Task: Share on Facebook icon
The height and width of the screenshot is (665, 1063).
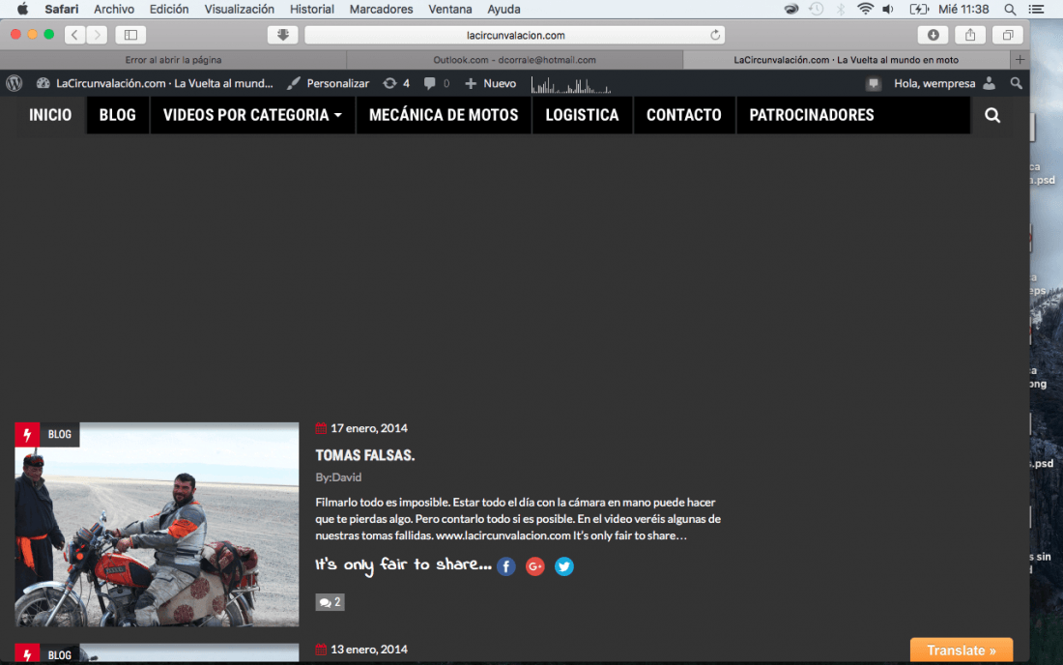Action: click(x=505, y=566)
